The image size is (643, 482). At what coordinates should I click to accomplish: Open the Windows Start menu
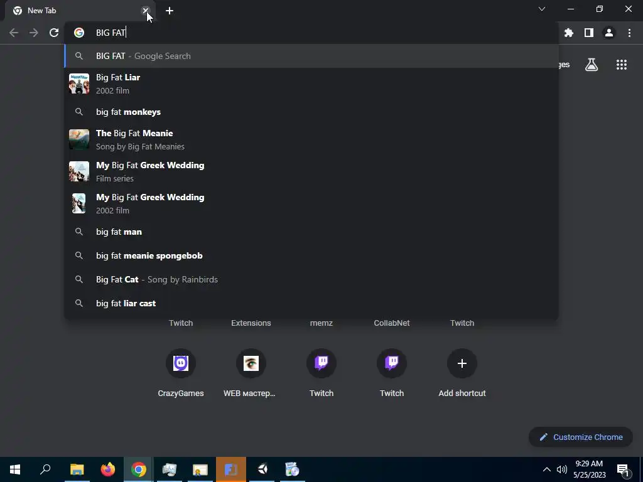[x=15, y=469]
